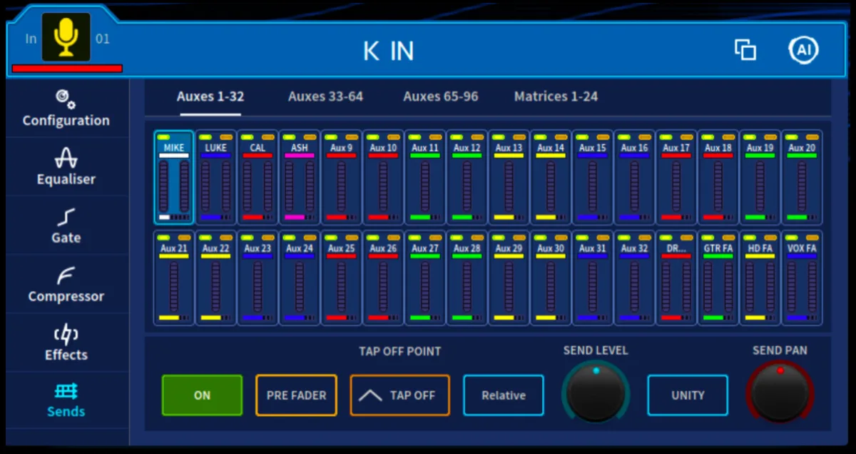Select the Aux 32 send strip
The height and width of the screenshot is (454, 856).
(x=635, y=278)
